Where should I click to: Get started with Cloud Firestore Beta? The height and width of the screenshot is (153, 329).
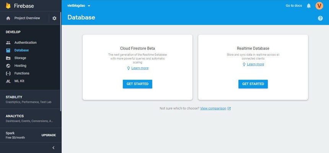click(137, 84)
